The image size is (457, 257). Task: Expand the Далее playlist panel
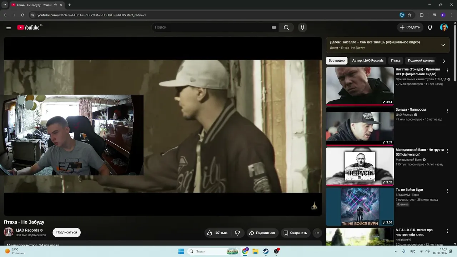443,45
